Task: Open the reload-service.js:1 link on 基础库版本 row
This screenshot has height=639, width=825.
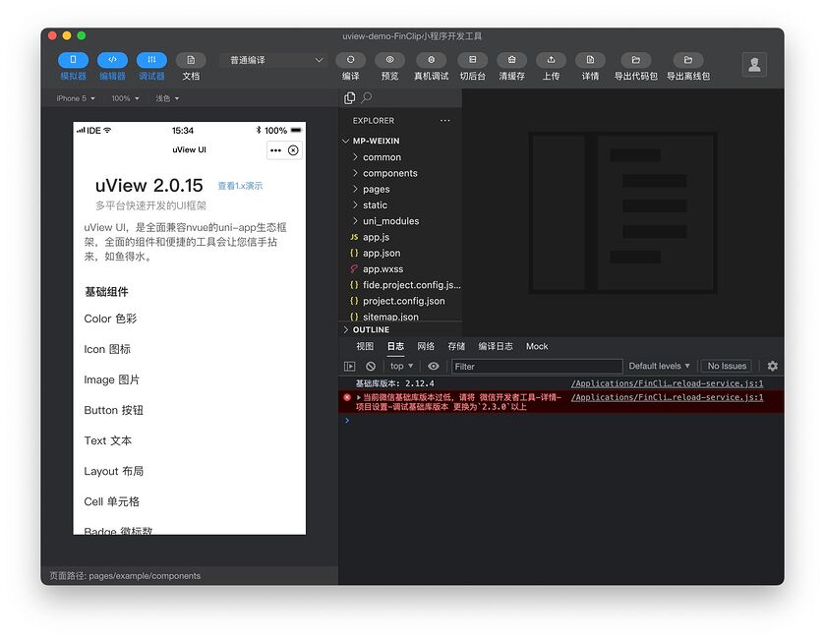Action: (x=667, y=383)
